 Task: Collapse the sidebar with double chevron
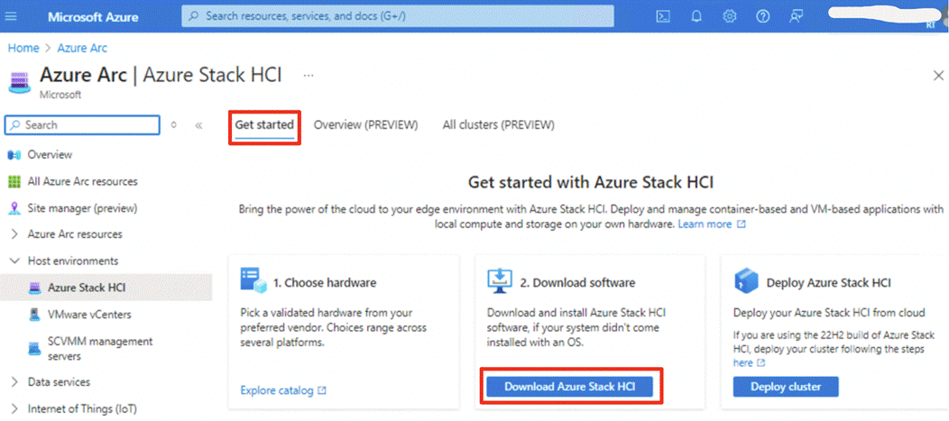click(198, 125)
